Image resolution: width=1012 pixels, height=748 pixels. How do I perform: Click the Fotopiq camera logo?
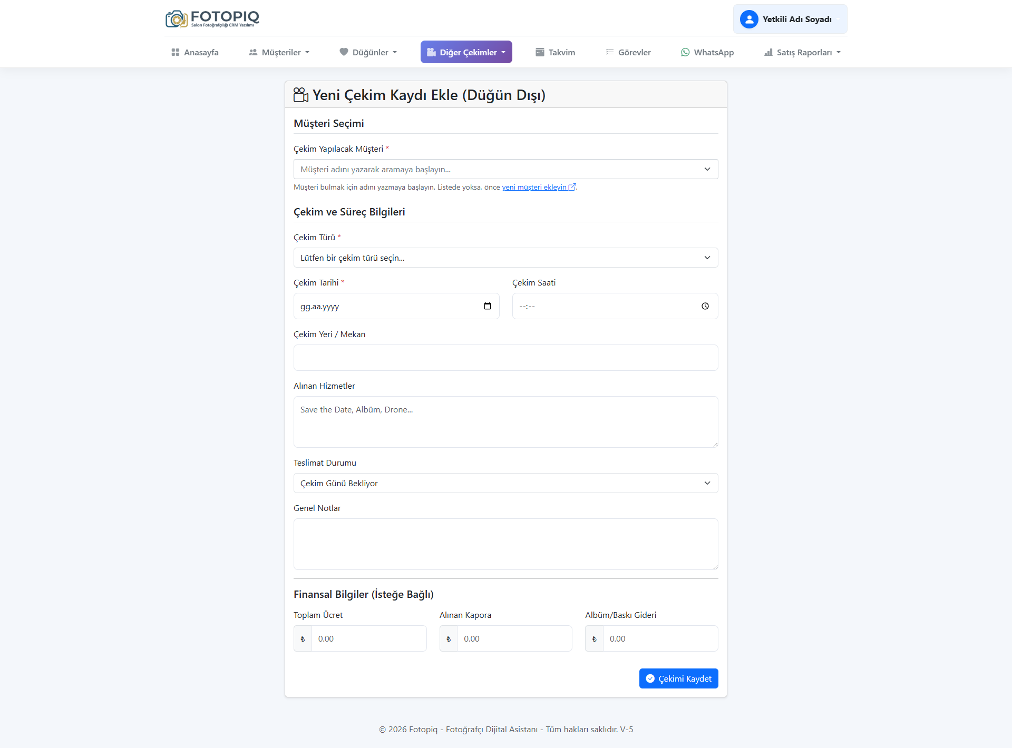pos(177,19)
